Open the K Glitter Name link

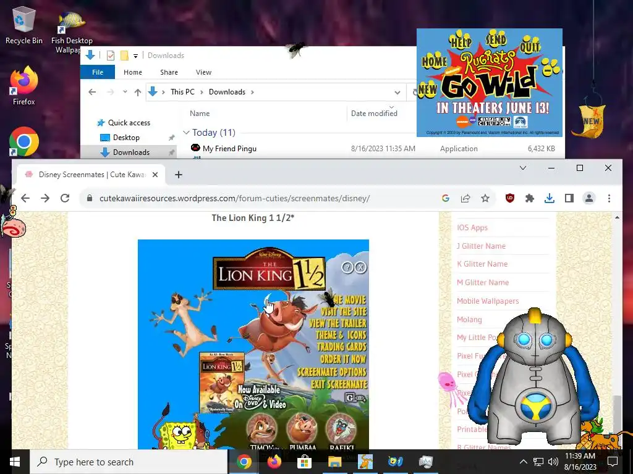(482, 264)
